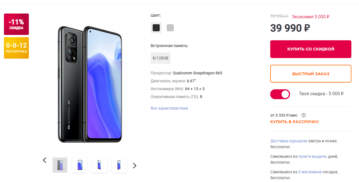Toggle the 'Твоя скидка - 5 000 ₽' switch

pos(280,94)
